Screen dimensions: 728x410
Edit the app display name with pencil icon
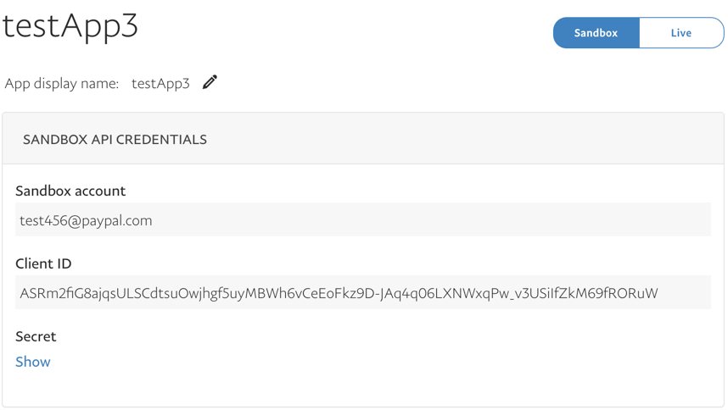click(x=210, y=82)
